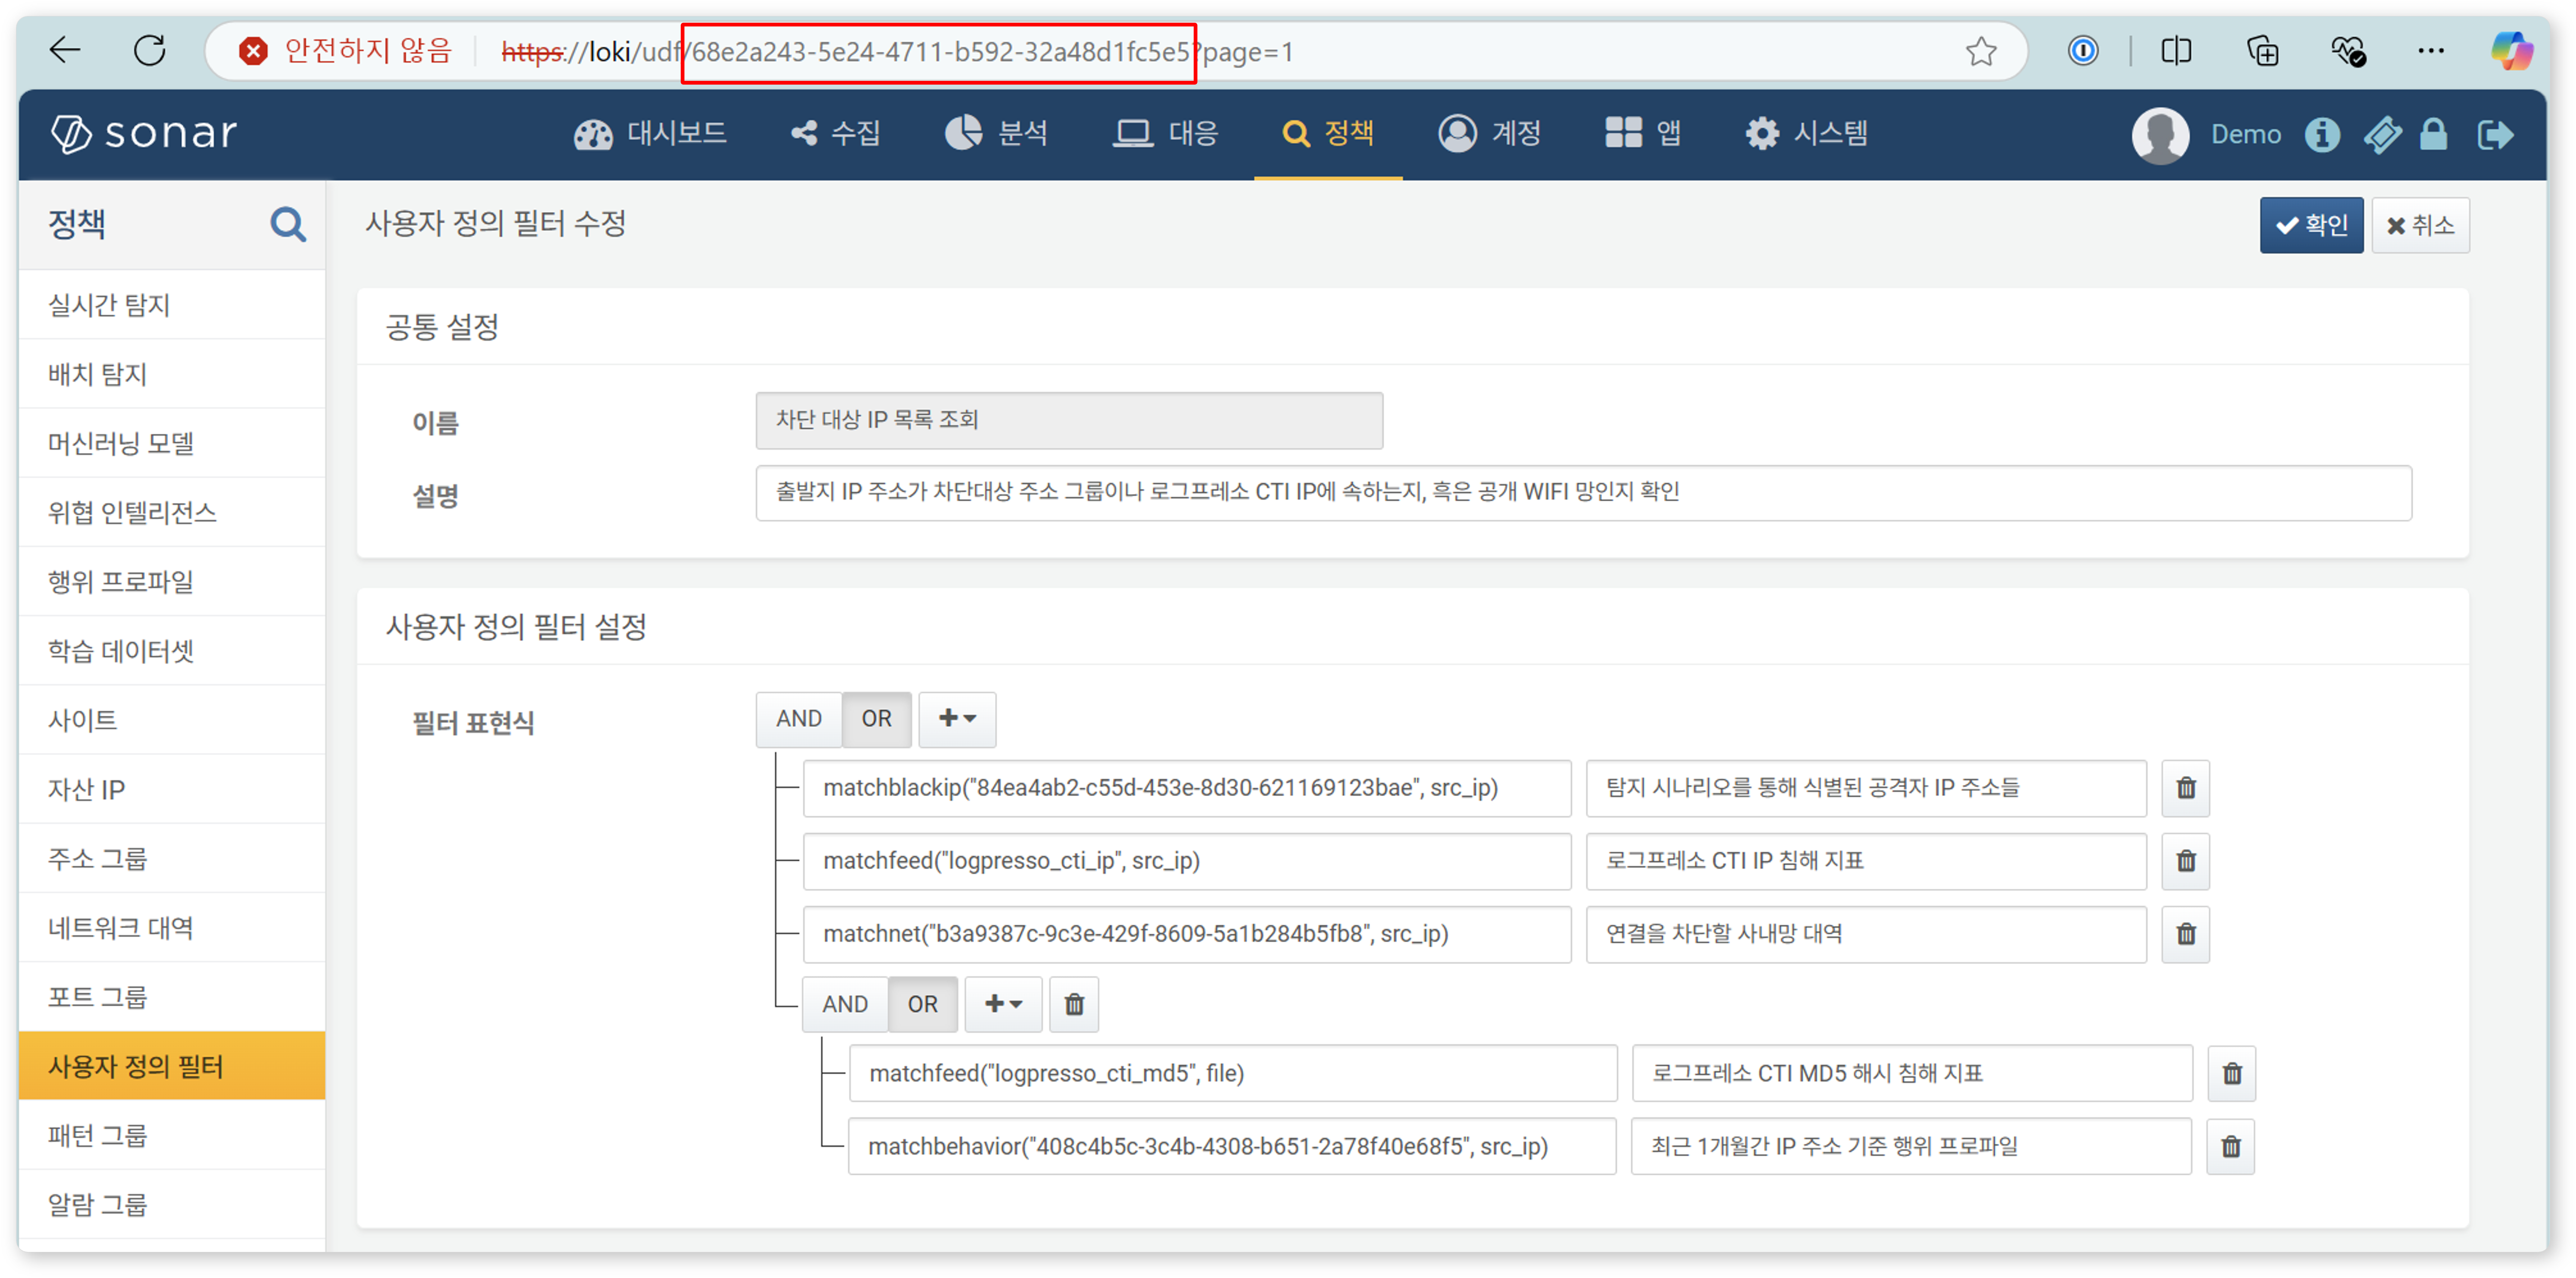Delete the logpresso_cti_md5 matchfeed row

[x=2232, y=1074]
